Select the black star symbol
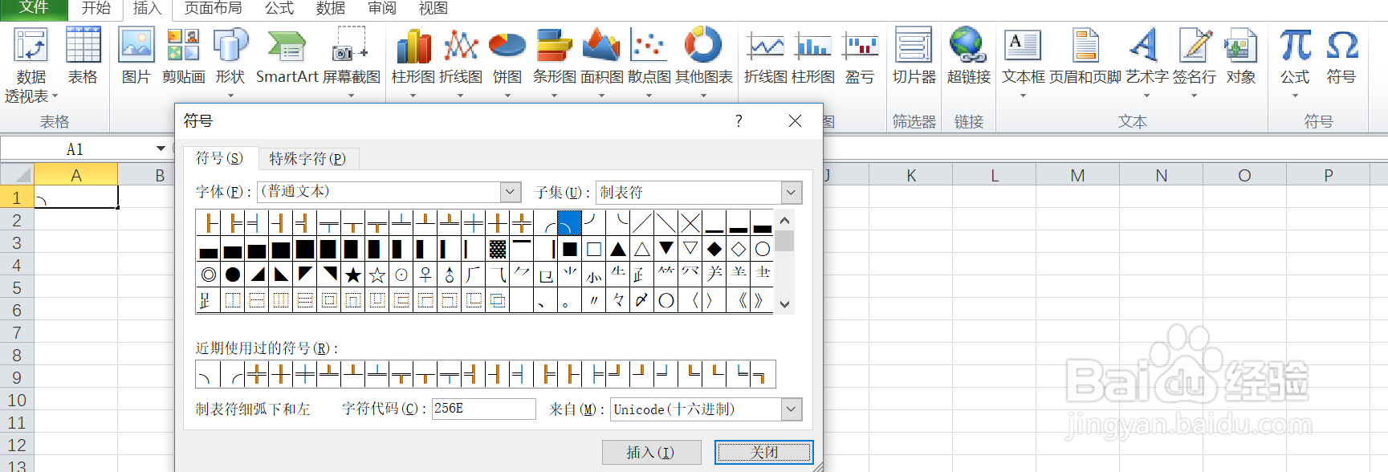Screen dimensions: 1388x472 352,275
